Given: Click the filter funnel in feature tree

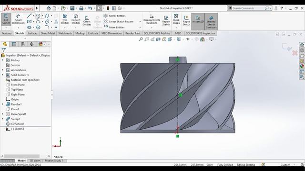Looking at the screenshot, I should coord(3,50).
